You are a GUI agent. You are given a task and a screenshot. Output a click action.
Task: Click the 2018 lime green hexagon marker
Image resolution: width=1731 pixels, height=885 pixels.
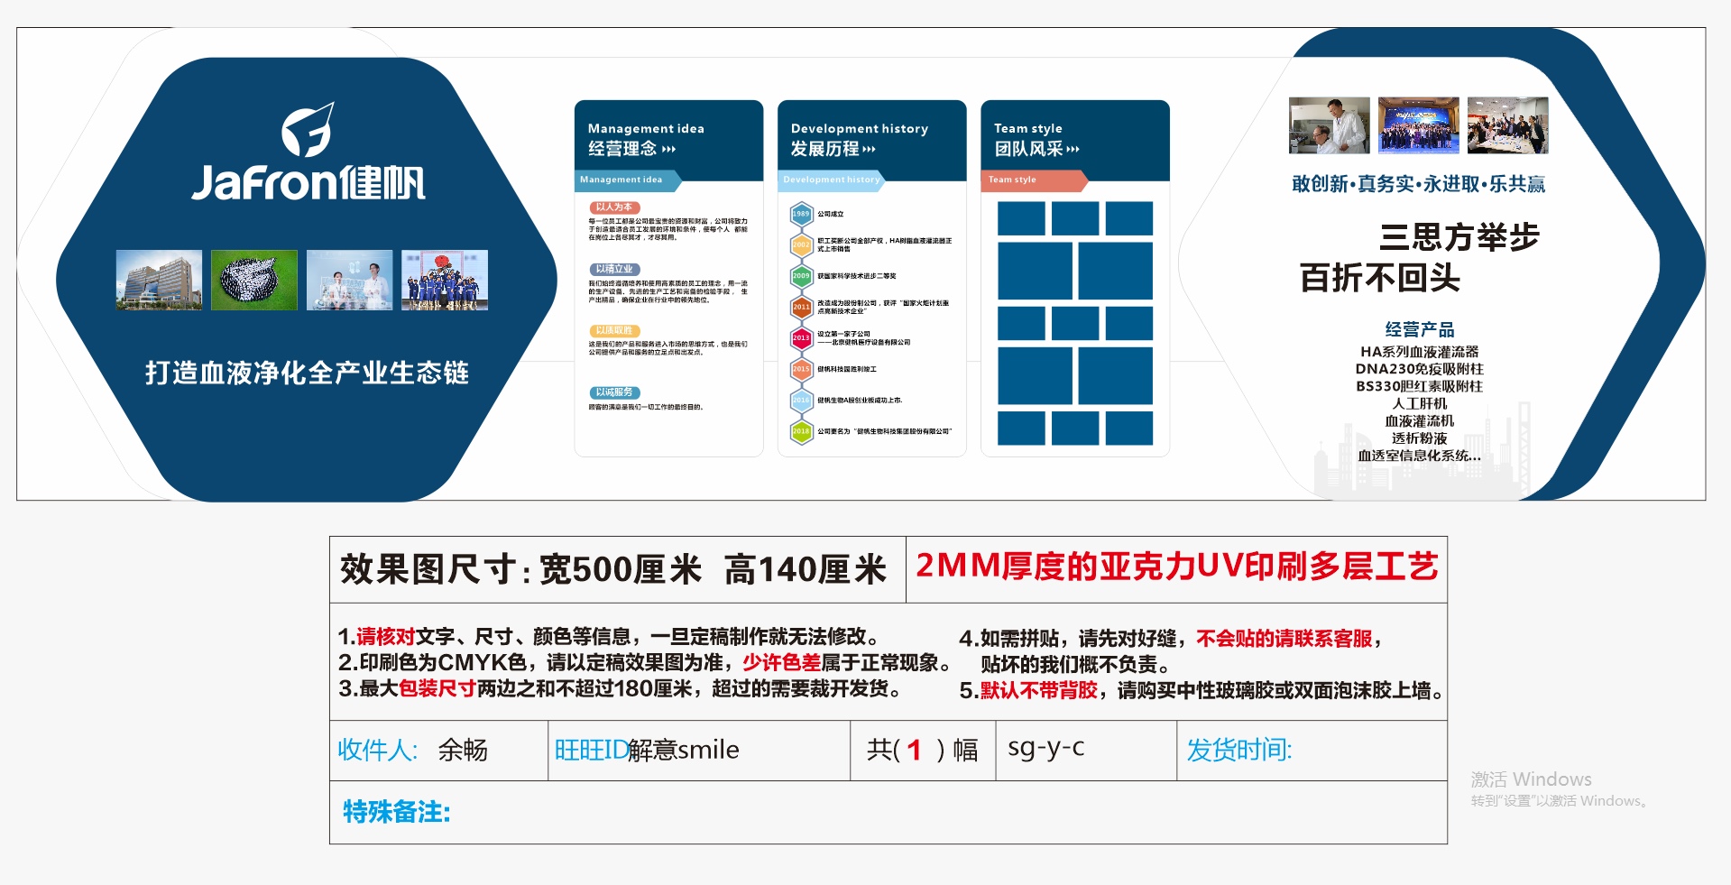[x=801, y=431]
